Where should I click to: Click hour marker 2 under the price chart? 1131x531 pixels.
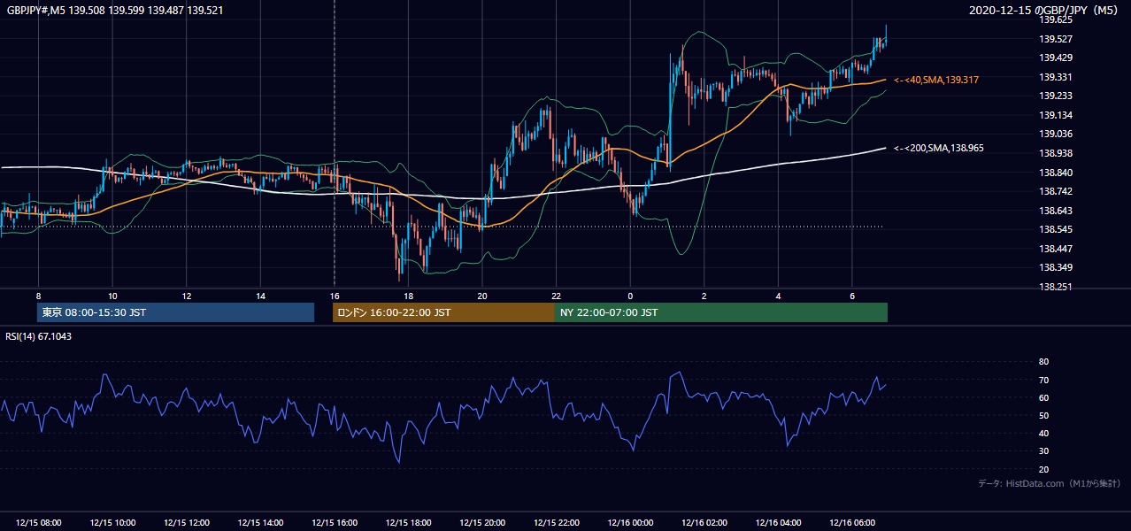pos(704,296)
